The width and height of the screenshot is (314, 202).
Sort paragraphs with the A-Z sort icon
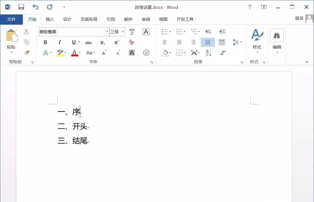208,53
